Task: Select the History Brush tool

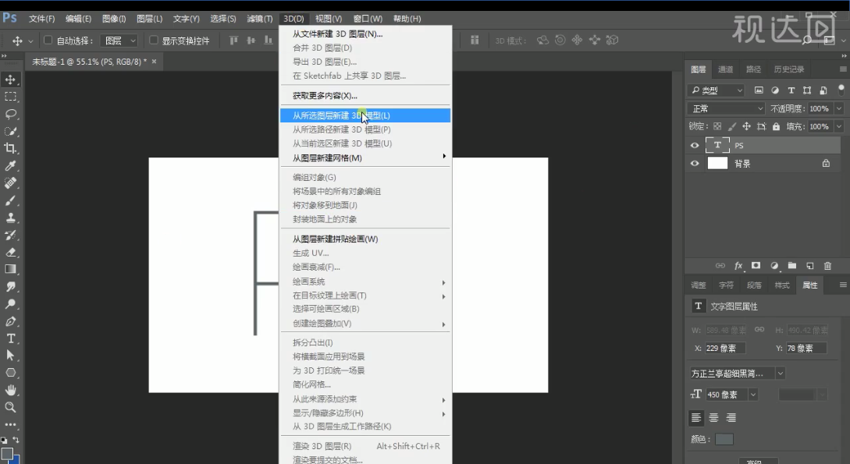Action: point(10,235)
